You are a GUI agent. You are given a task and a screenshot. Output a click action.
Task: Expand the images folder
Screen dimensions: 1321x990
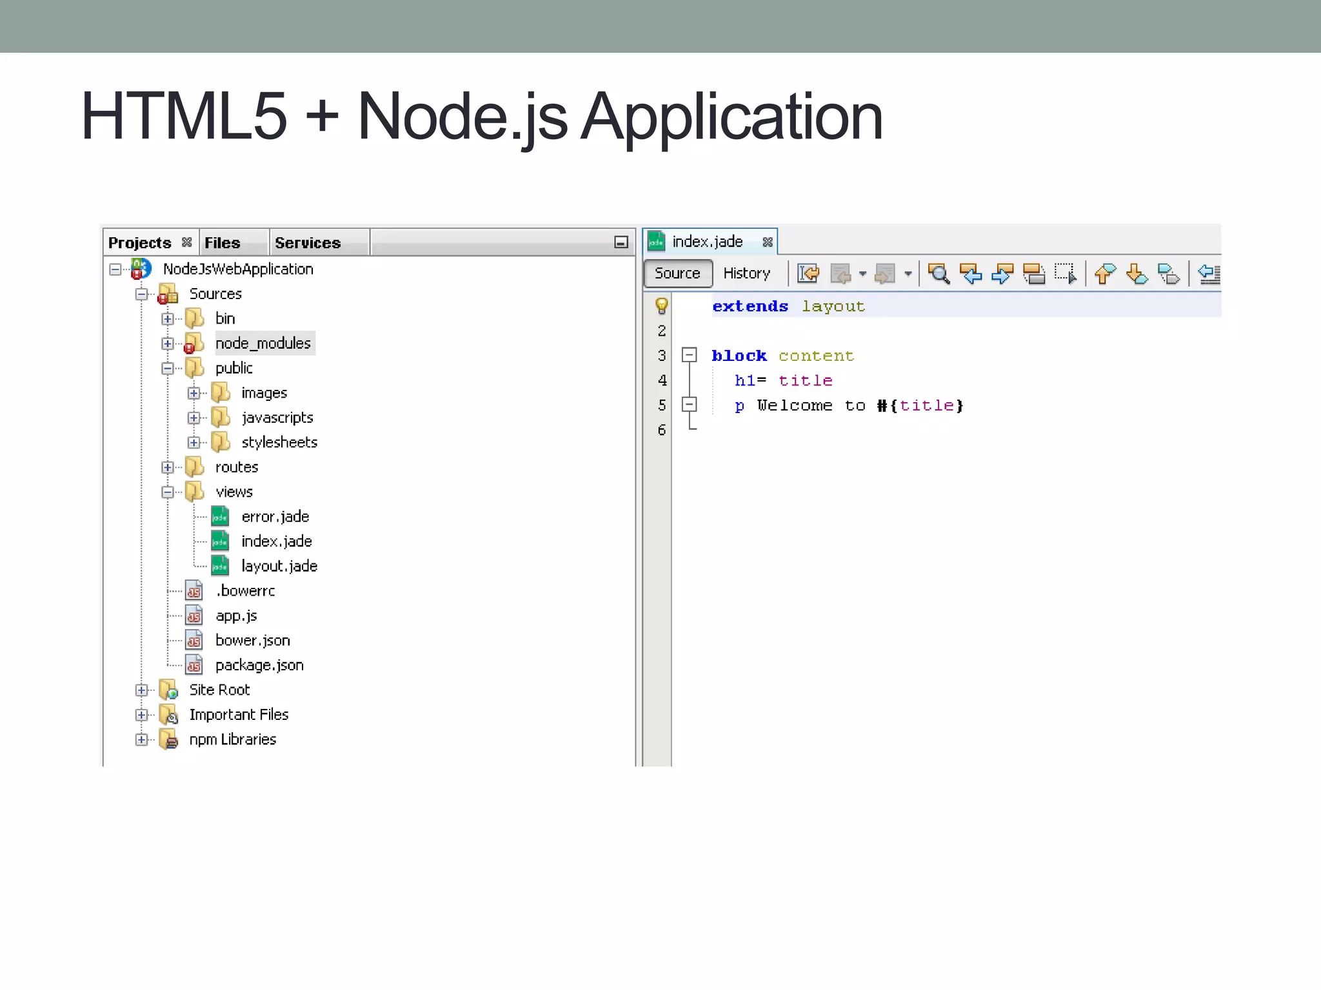194,393
